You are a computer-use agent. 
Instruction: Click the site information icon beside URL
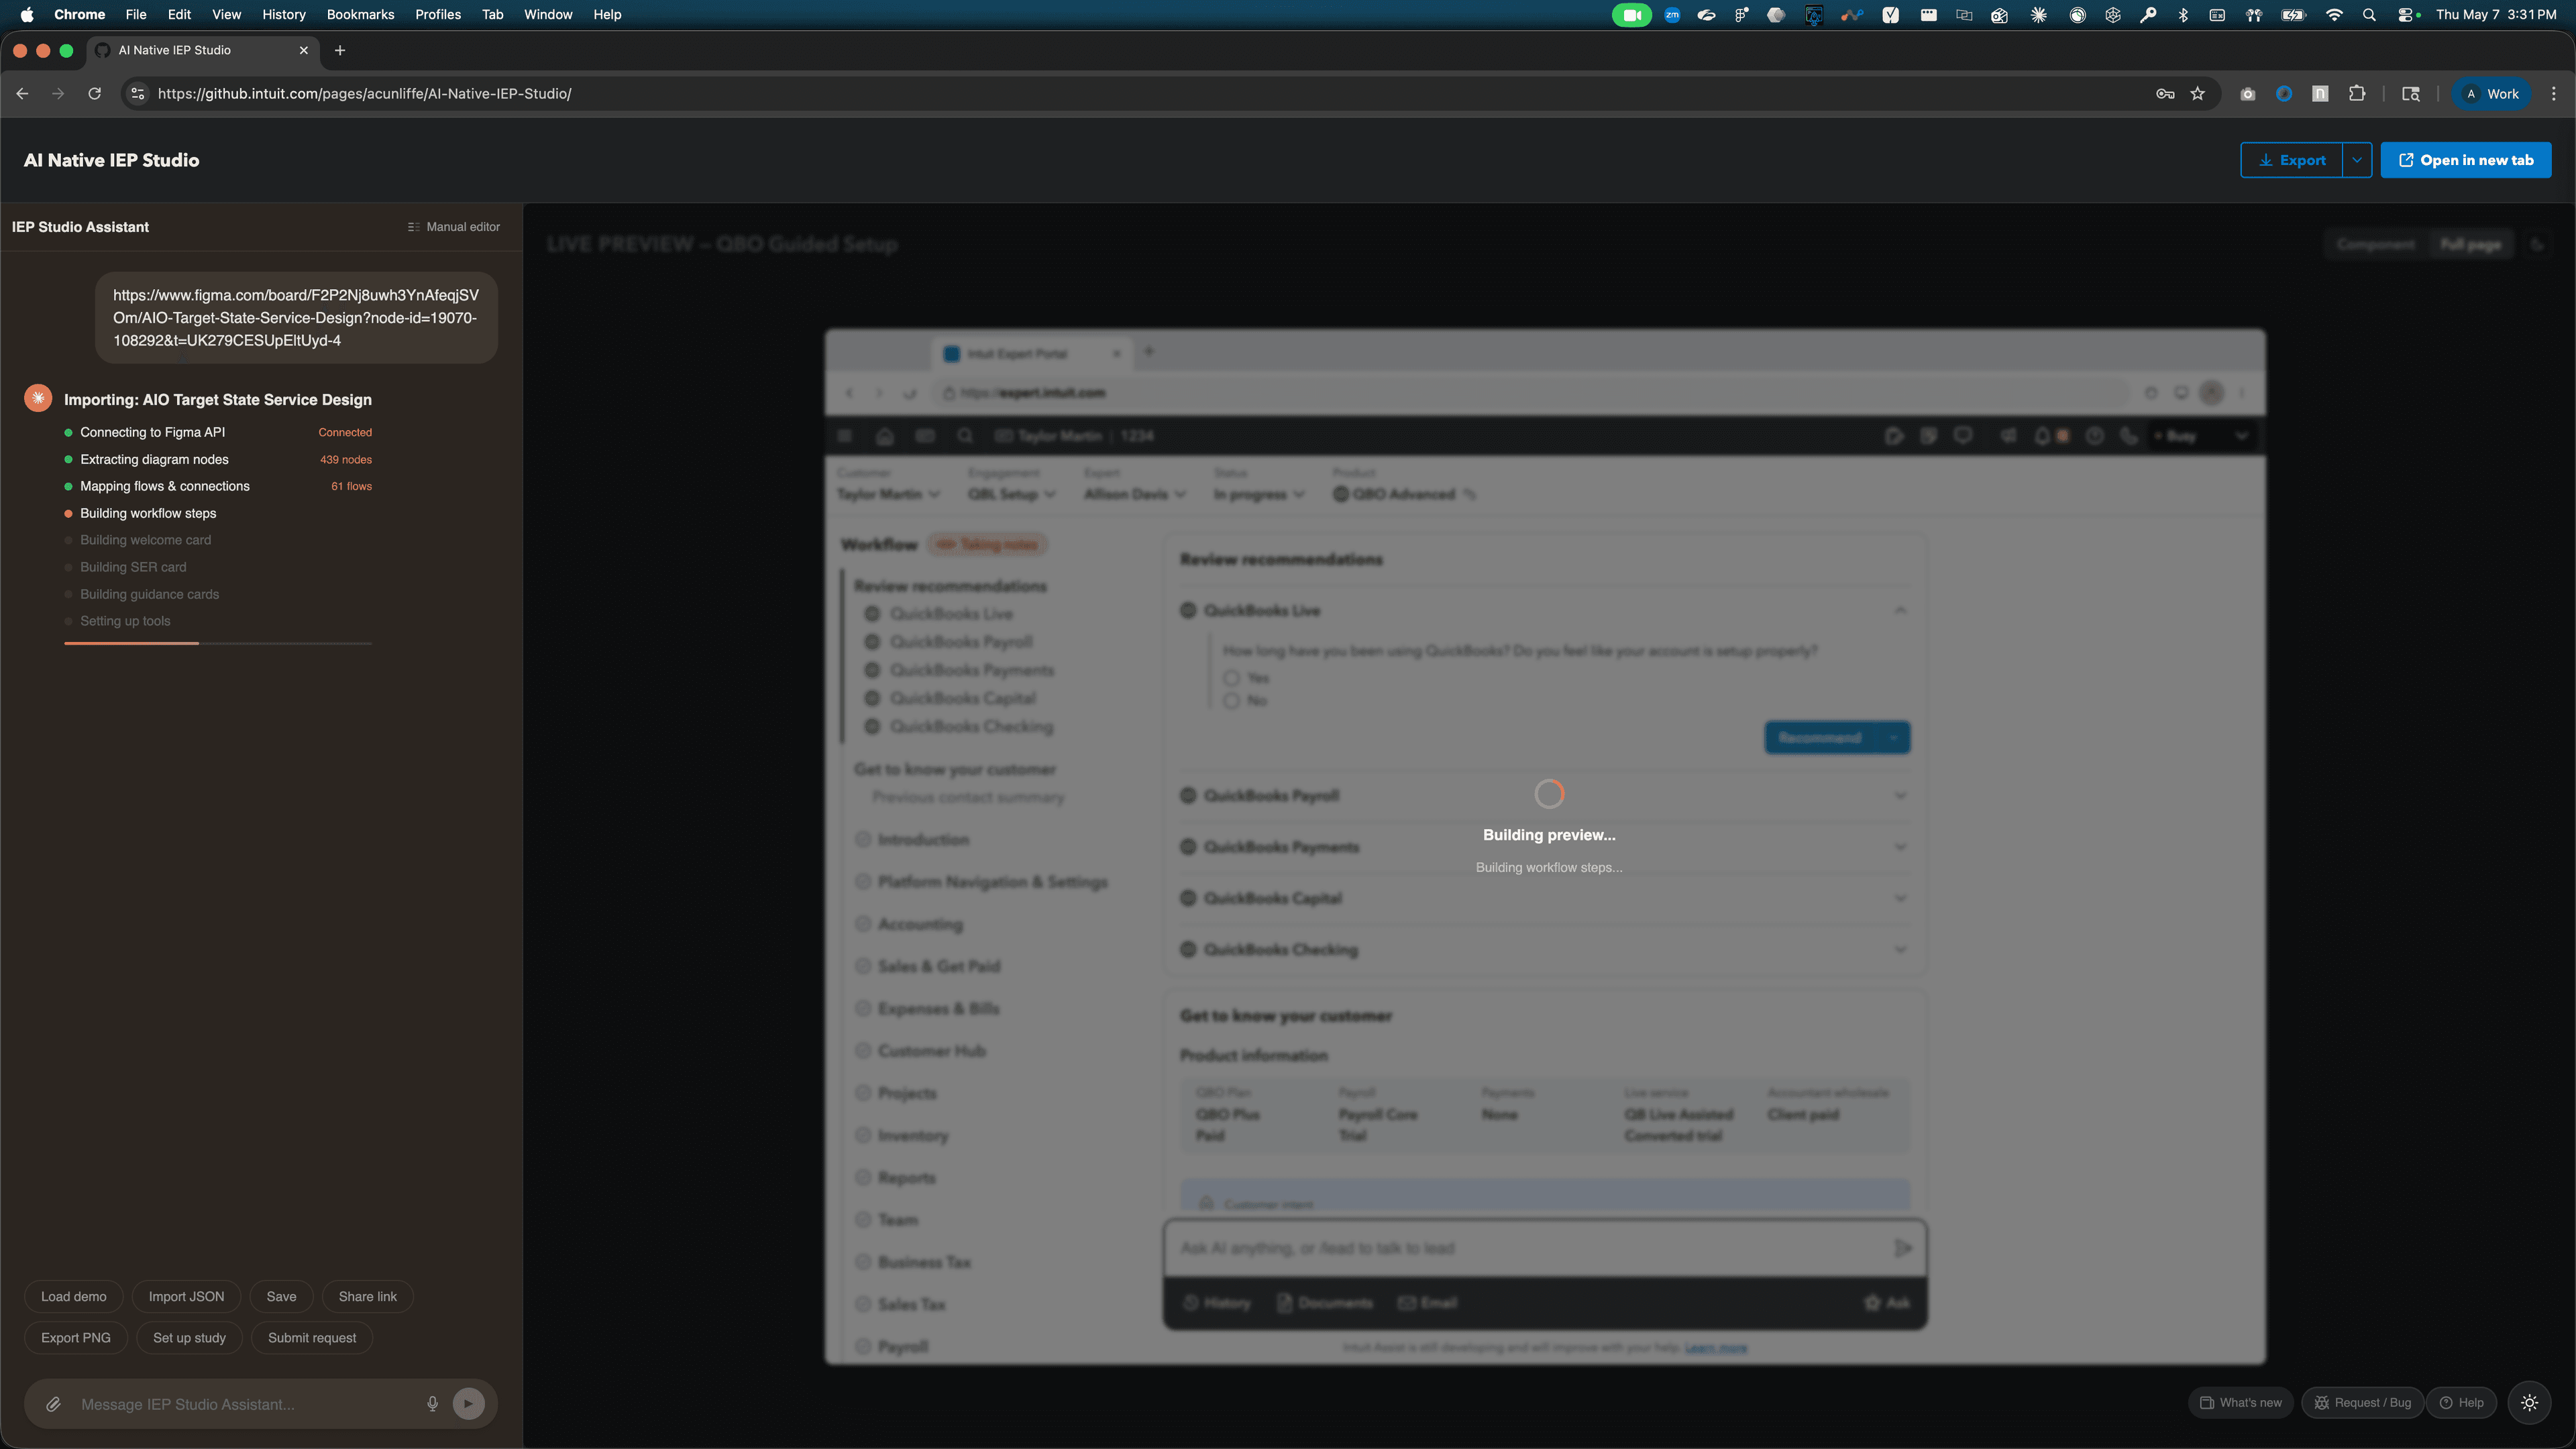138,94
